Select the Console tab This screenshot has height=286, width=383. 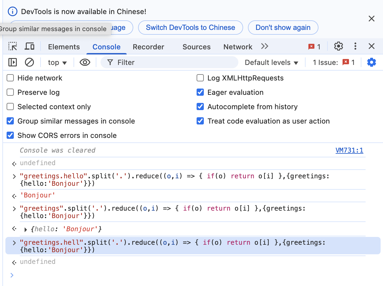[x=107, y=47]
